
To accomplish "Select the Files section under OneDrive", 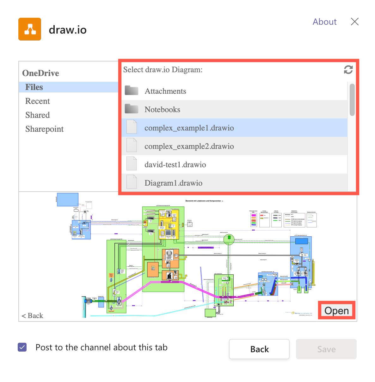I will click(x=34, y=87).
